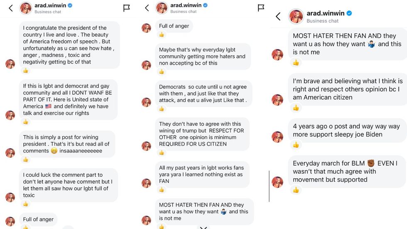Tap the verified badge in the right panel header

click(349, 13)
